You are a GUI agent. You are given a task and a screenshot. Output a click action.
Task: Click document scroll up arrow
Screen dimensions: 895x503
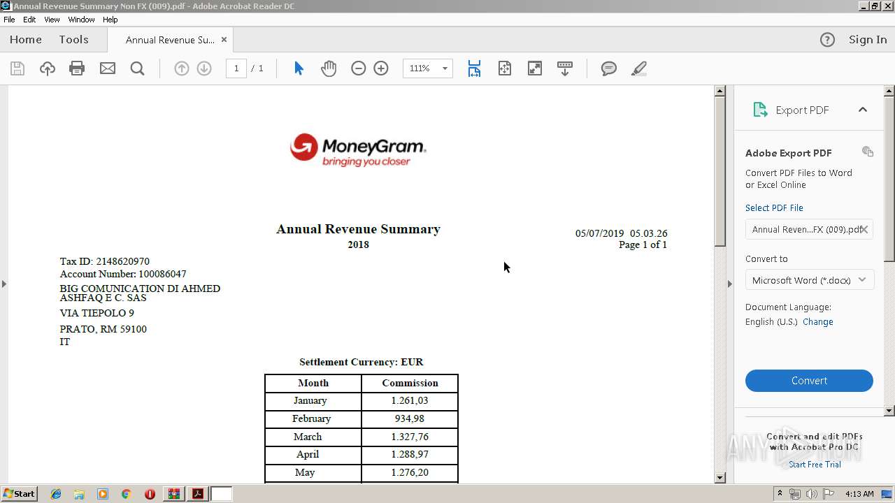tap(720, 91)
